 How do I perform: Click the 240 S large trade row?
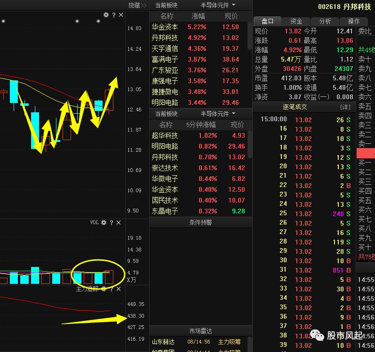305,214
